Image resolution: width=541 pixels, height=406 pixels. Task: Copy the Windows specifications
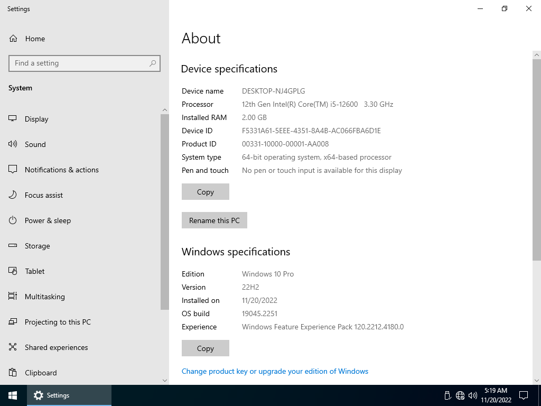click(205, 348)
